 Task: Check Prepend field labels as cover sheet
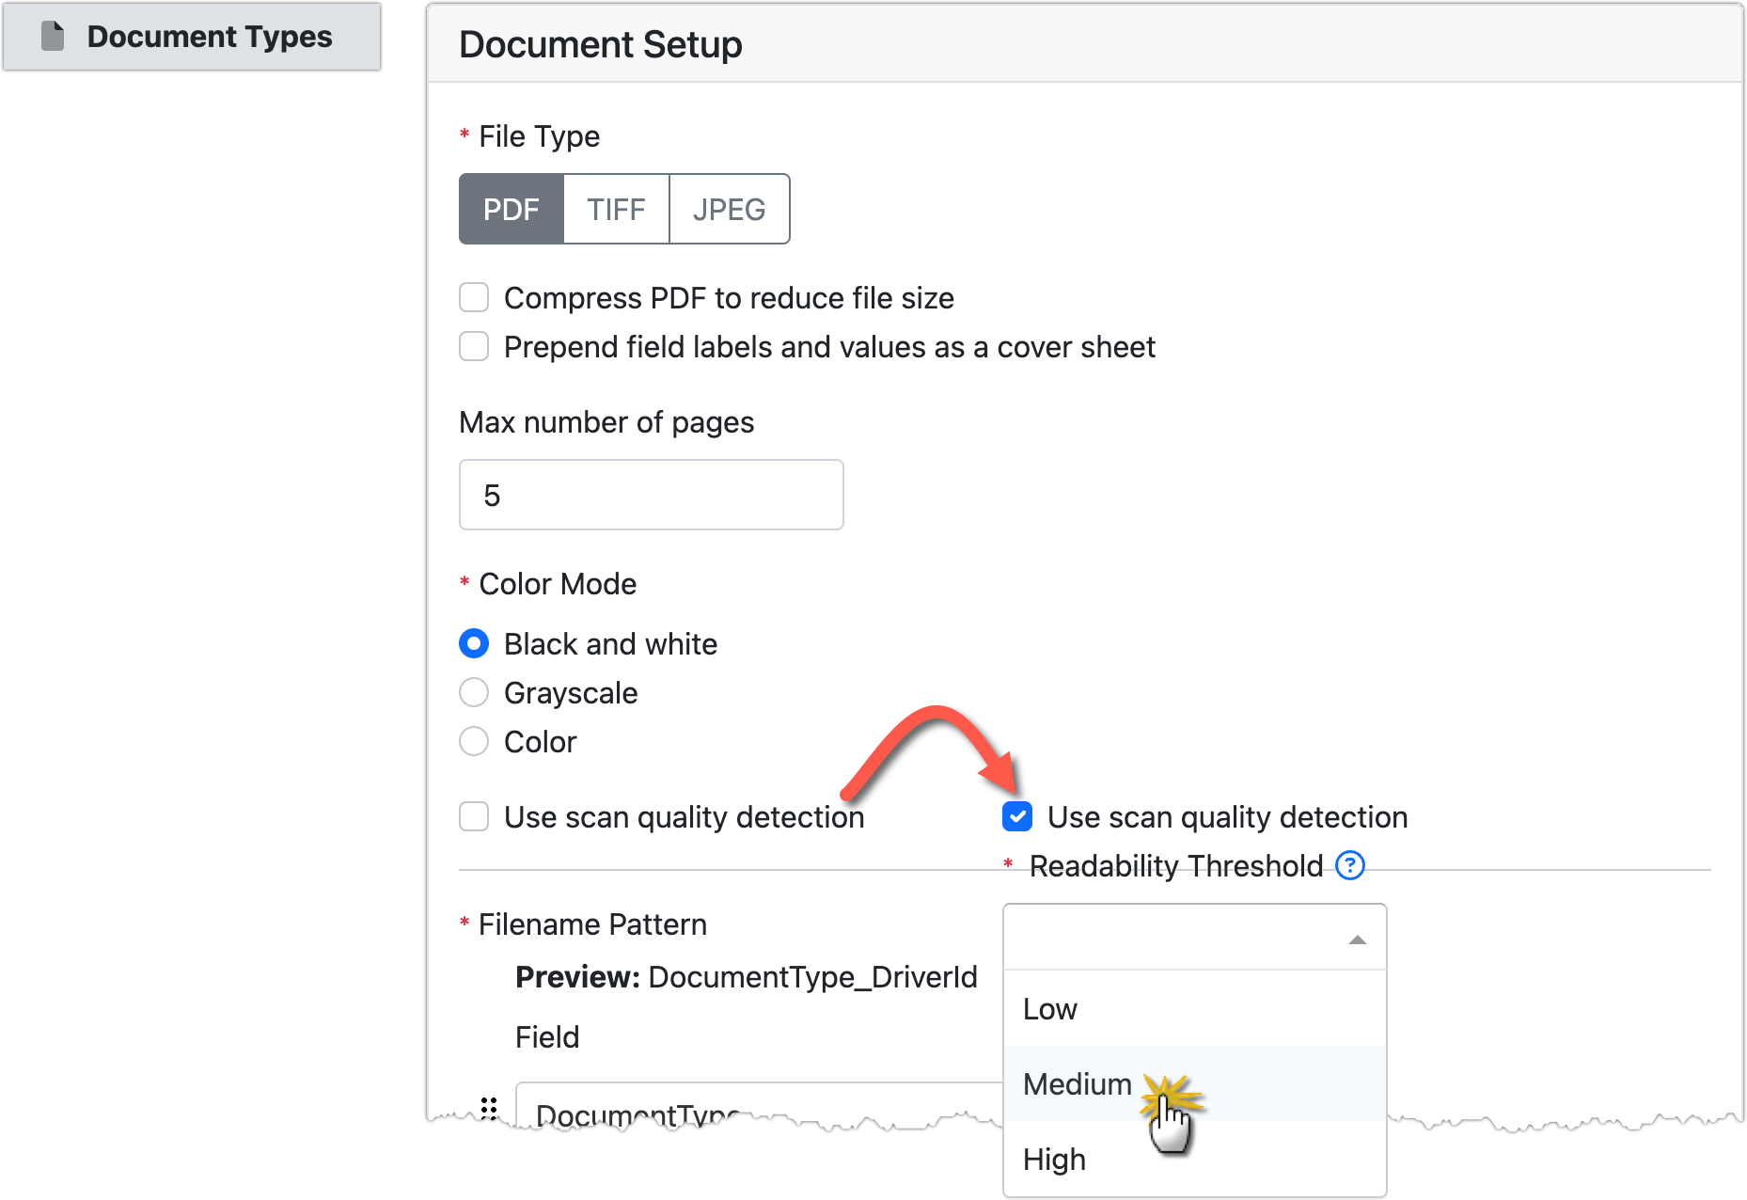pyautogui.click(x=474, y=347)
